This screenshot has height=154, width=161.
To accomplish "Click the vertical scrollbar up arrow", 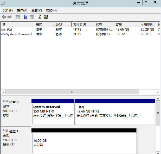I will point(158,99).
